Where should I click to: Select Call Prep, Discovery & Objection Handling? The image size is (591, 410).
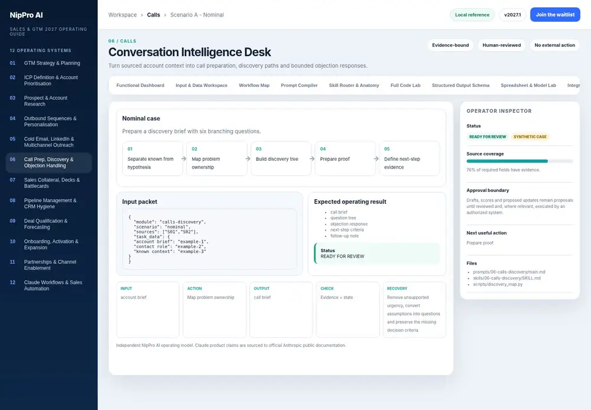pos(48,162)
